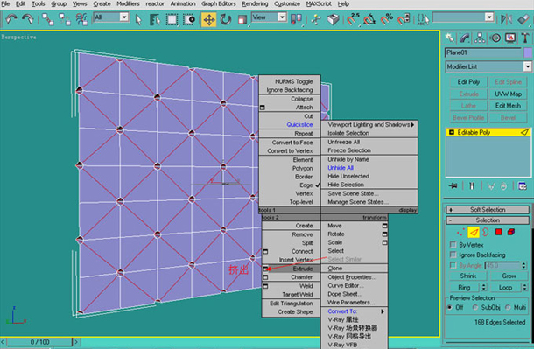Open the Graph Editors menu

[218, 3]
